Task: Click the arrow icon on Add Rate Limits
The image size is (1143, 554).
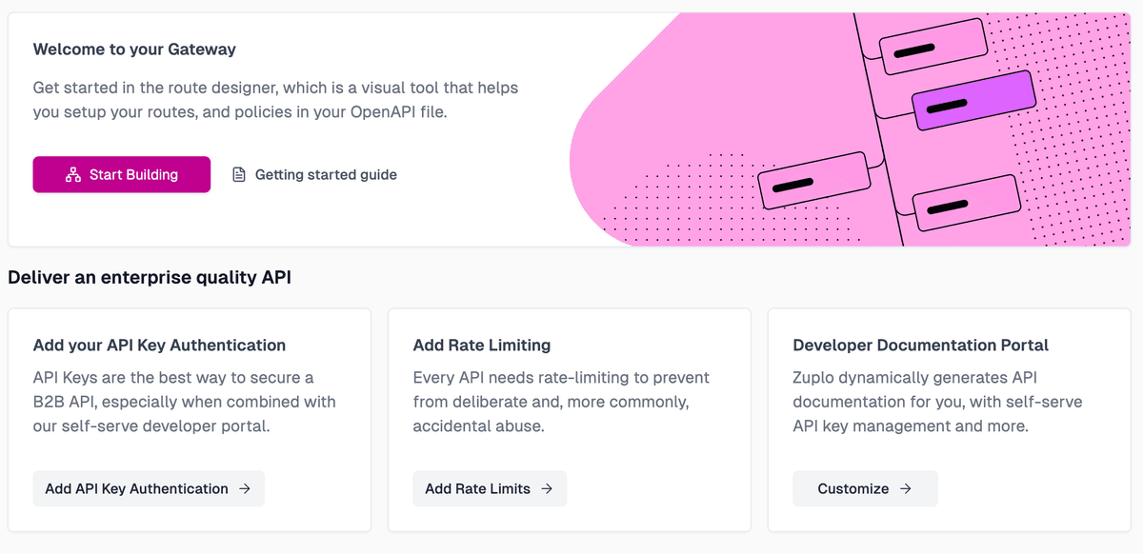Action: (546, 488)
